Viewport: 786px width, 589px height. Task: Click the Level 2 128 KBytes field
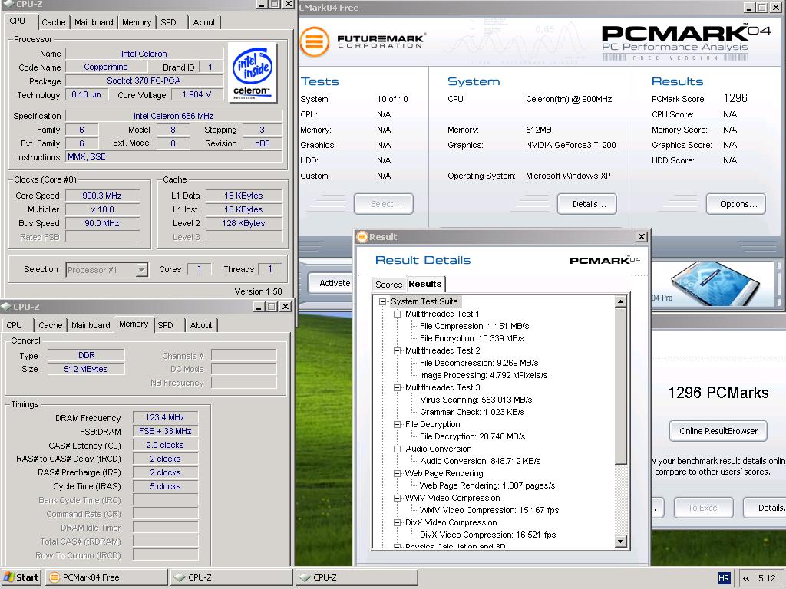(243, 223)
